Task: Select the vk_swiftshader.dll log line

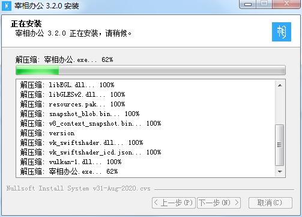Action: 82,142
